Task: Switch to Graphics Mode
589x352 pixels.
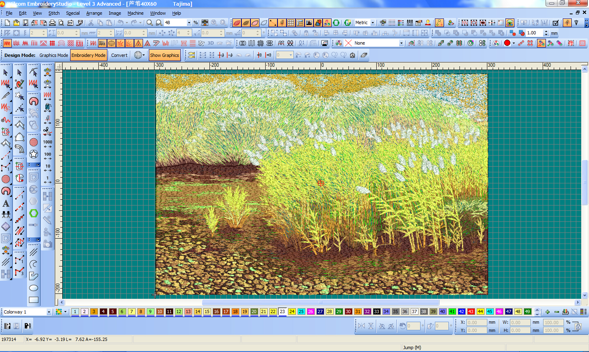Action: pos(54,55)
